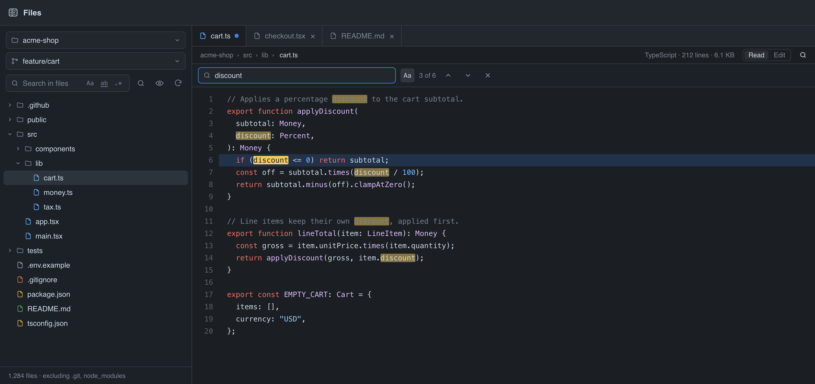Collapse the src folder
The image size is (815, 384).
pos(95,134)
